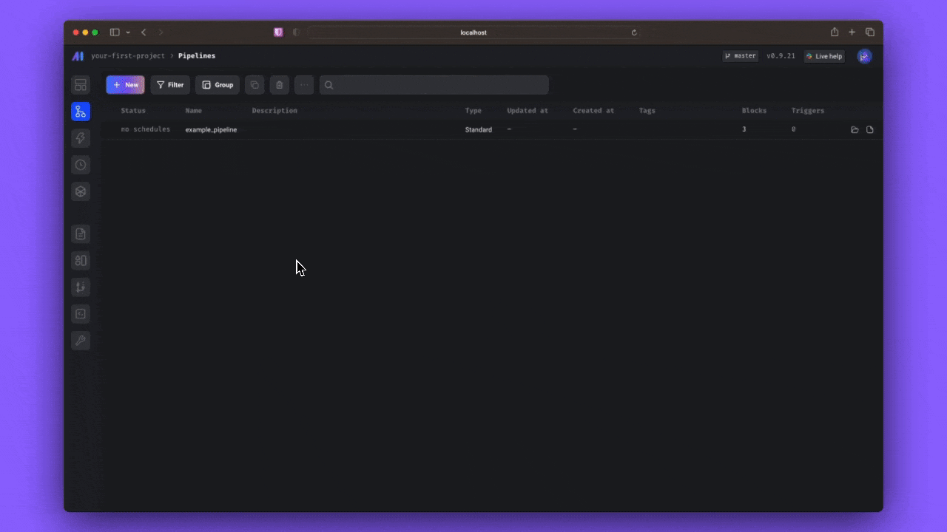Open the Templates shapes sidebar icon
Viewport: 947px width, 532px height.
[81, 261]
